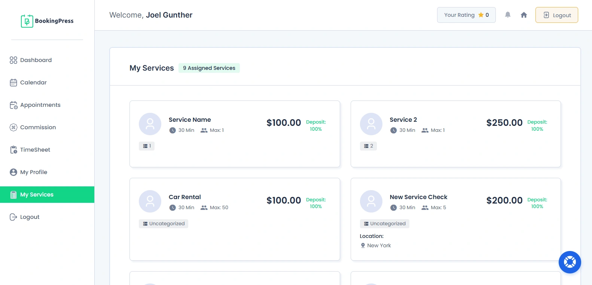Screen dimensions: 592x285
Task: Click the My Profile person icon
Action: click(x=13, y=172)
